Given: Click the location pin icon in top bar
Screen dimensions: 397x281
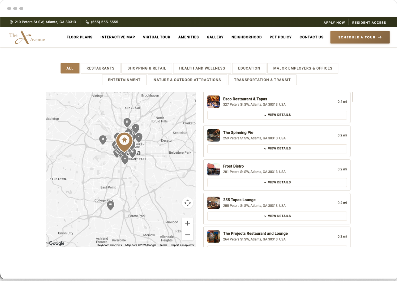Looking at the screenshot, I should coord(11,22).
